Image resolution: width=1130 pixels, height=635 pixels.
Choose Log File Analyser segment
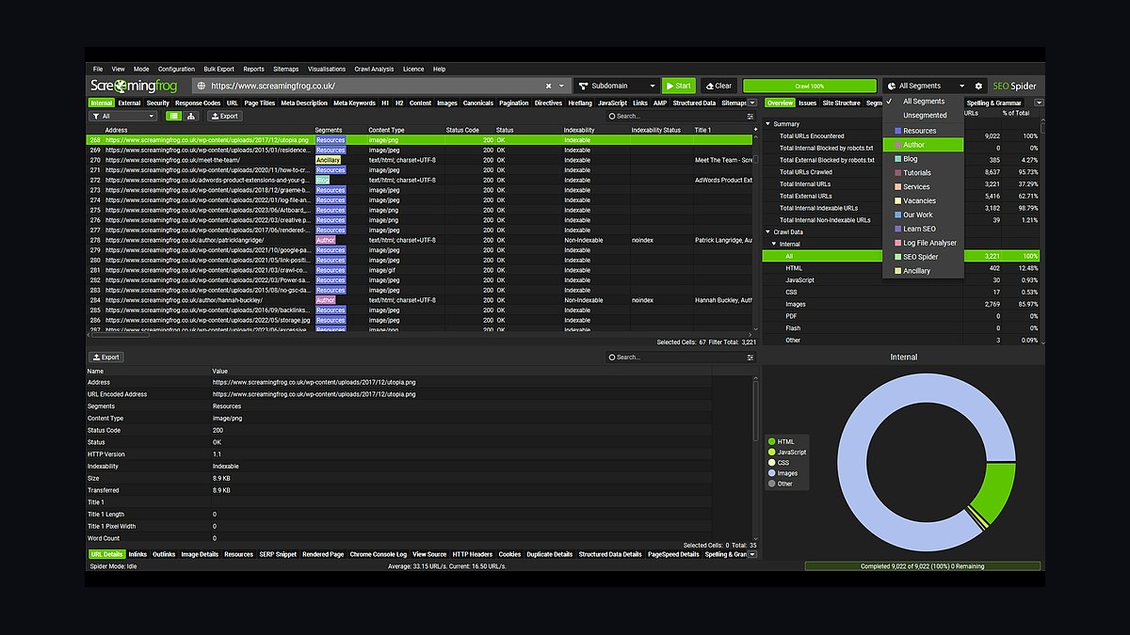coord(923,243)
